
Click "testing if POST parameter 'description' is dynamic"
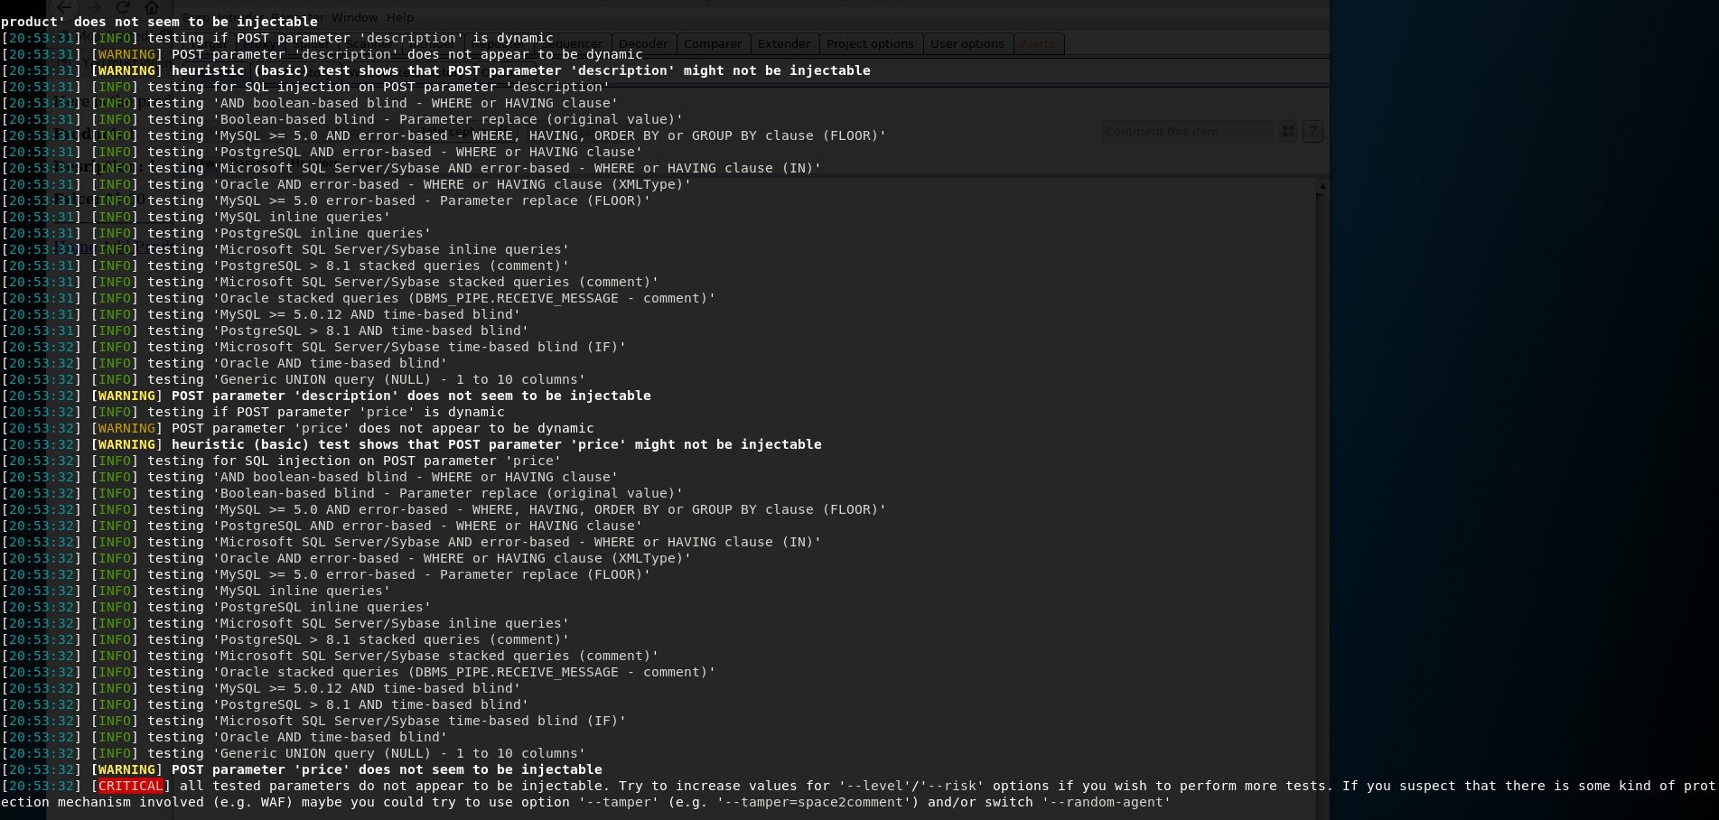tap(350, 38)
